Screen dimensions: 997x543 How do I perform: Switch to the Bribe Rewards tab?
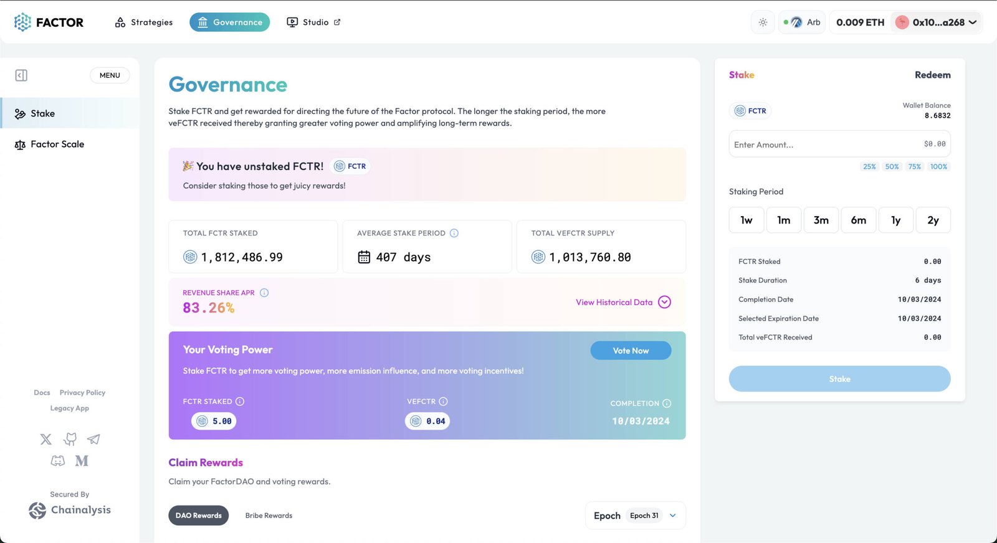coord(269,516)
